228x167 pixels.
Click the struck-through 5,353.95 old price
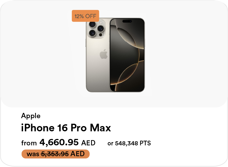click(x=55, y=154)
